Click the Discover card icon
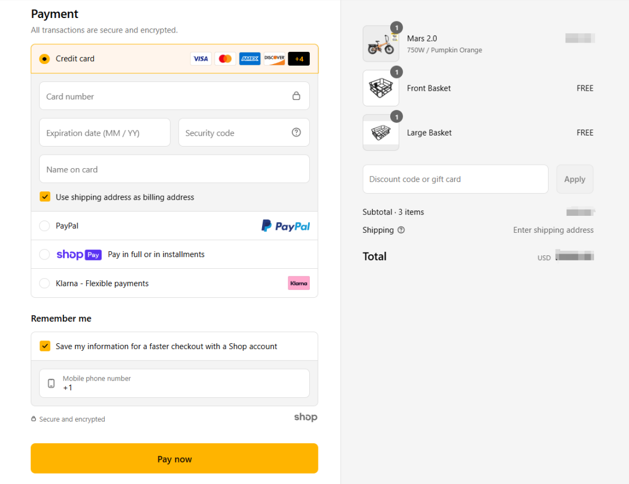629x484 pixels. tap(274, 59)
